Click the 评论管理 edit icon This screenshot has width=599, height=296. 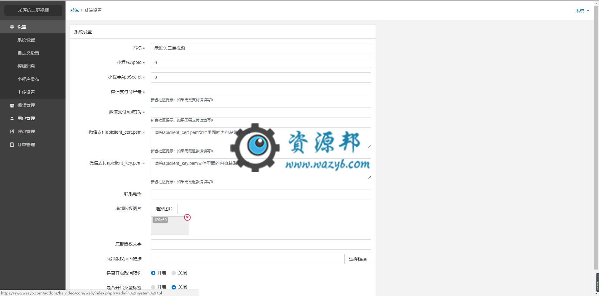point(12,131)
